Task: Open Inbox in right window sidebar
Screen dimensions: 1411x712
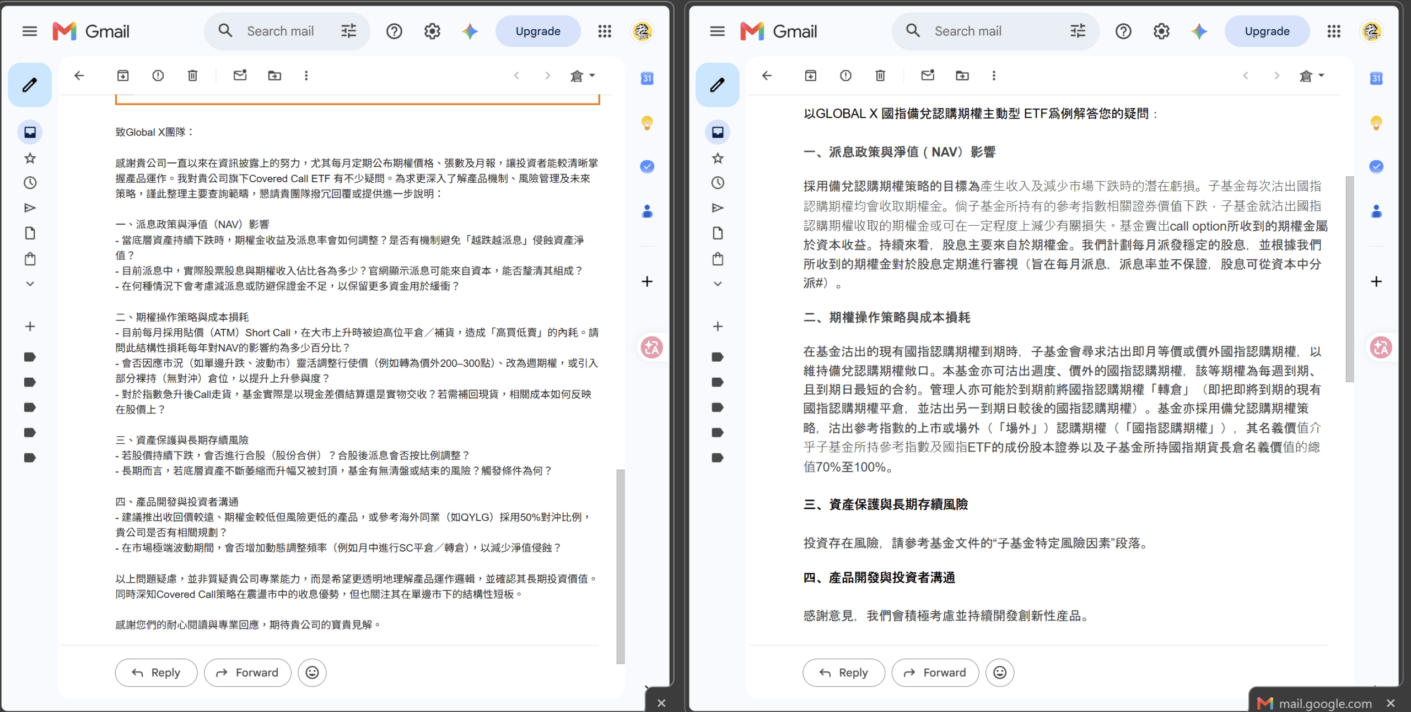Action: (x=717, y=132)
